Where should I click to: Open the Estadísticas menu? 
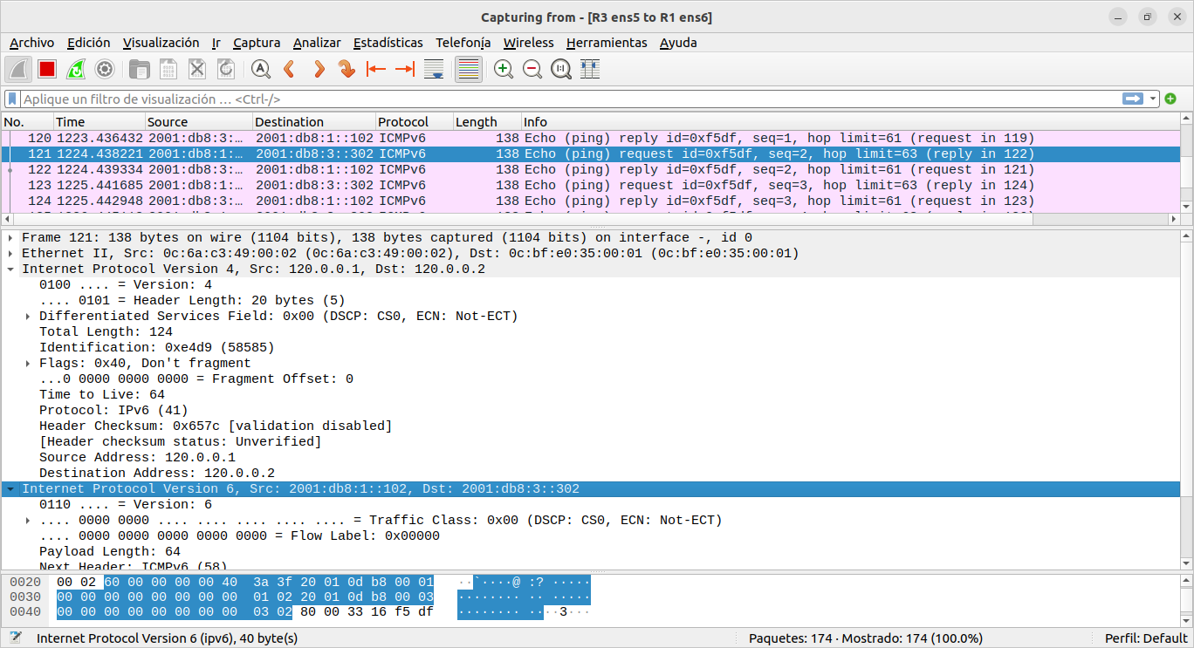point(388,43)
